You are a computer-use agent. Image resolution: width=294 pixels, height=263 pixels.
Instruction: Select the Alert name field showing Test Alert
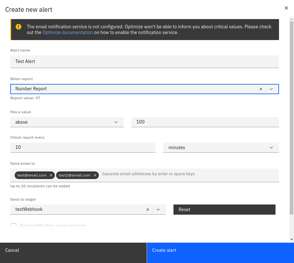[x=144, y=61]
